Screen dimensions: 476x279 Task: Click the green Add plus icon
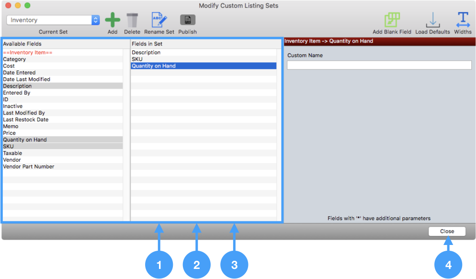click(x=113, y=20)
